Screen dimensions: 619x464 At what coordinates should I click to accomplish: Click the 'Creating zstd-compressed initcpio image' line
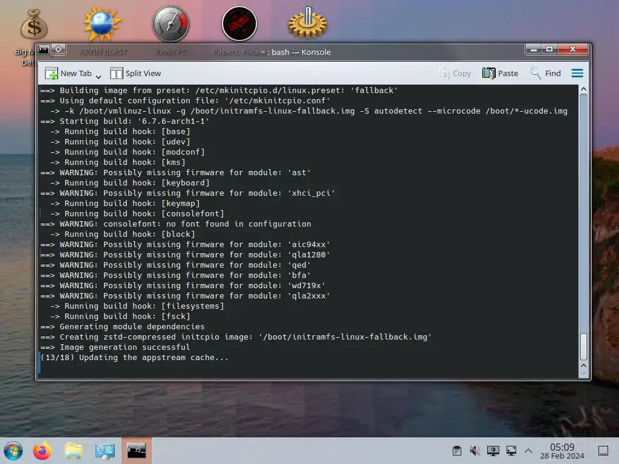click(236, 337)
